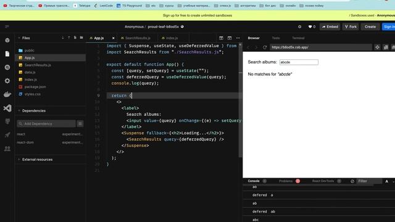This screenshot has height=222, width=395.
Task: Click the circular icon left of the heart
Action: pos(299,27)
